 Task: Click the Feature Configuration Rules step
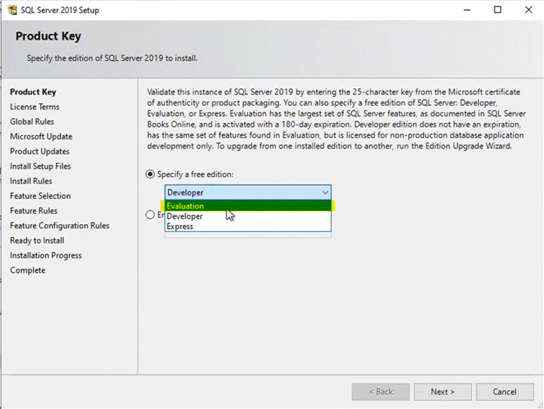pyautogui.click(x=60, y=226)
